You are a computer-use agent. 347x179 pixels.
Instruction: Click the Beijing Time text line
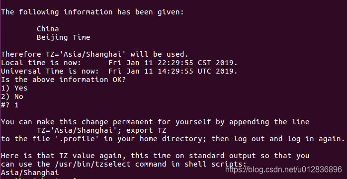pos(64,38)
